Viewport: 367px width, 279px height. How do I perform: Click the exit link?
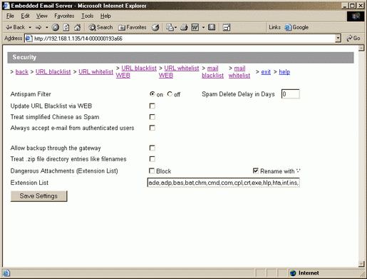(x=266, y=72)
